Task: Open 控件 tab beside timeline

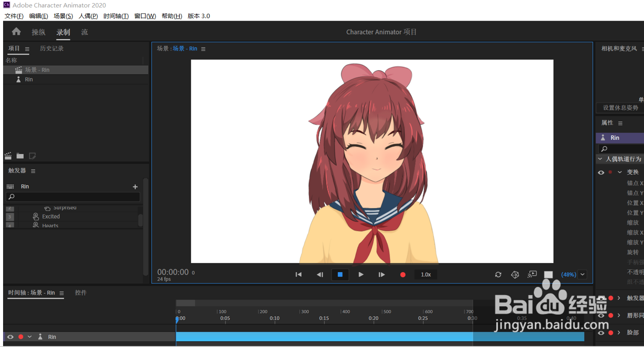Action: point(81,293)
